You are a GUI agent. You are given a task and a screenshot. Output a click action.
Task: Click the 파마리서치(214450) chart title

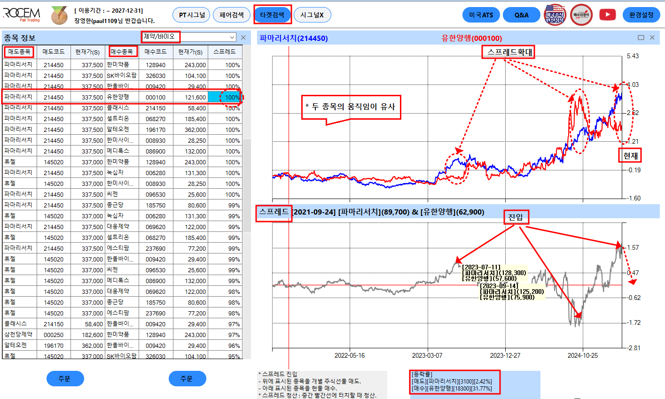[293, 38]
